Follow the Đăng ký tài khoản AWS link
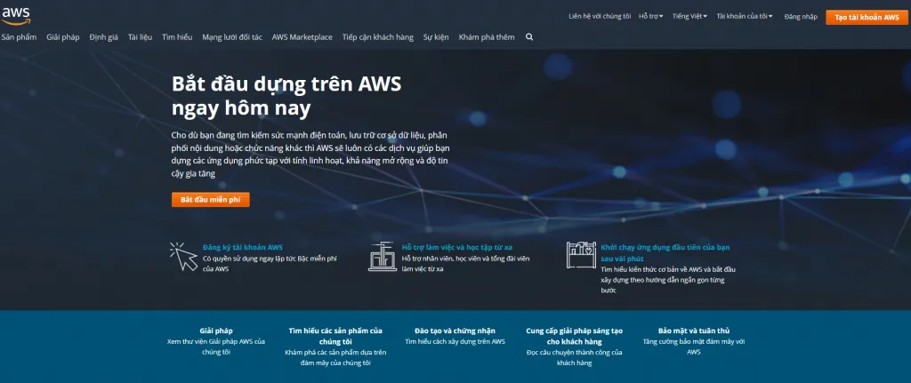 (x=243, y=247)
